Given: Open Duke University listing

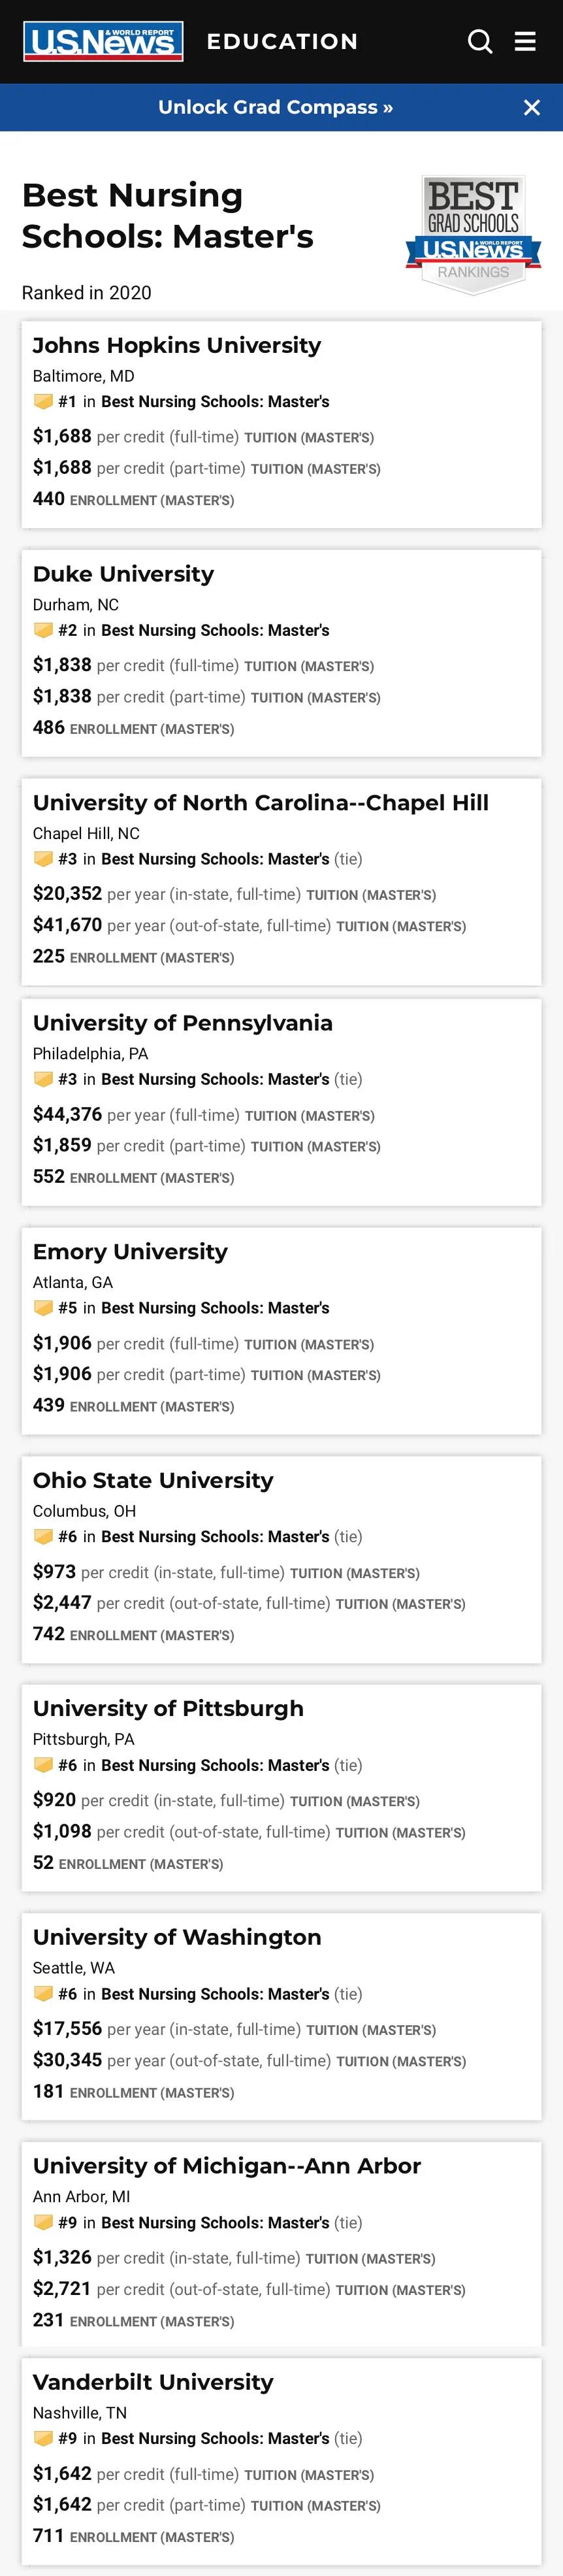Looking at the screenshot, I should 123,574.
